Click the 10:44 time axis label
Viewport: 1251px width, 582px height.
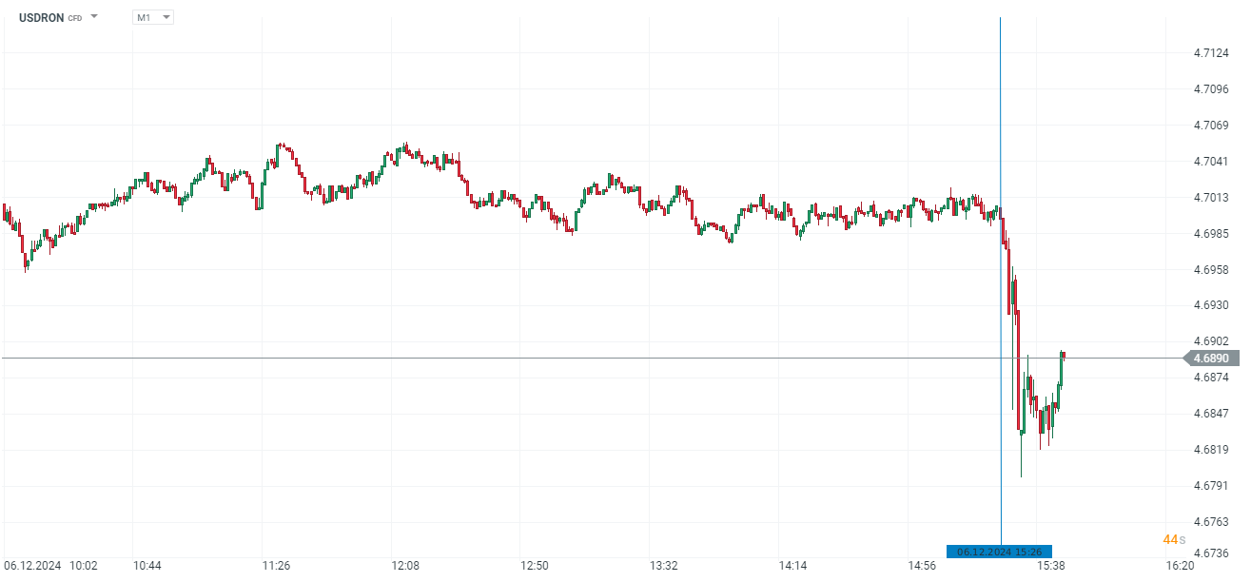[147, 565]
